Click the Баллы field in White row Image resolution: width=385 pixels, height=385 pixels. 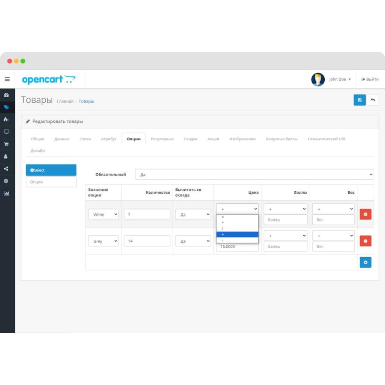(285, 219)
